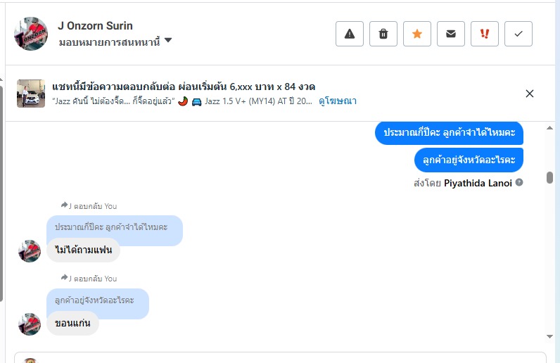Click the J Onzorn Surin contact name
560x363 pixels.
95,26
